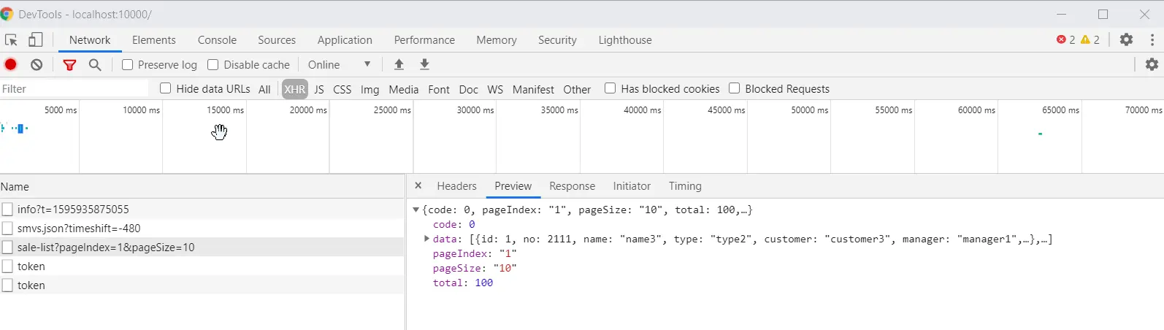
Task: Tick the Hide data URLs checkbox
Action: (166, 88)
